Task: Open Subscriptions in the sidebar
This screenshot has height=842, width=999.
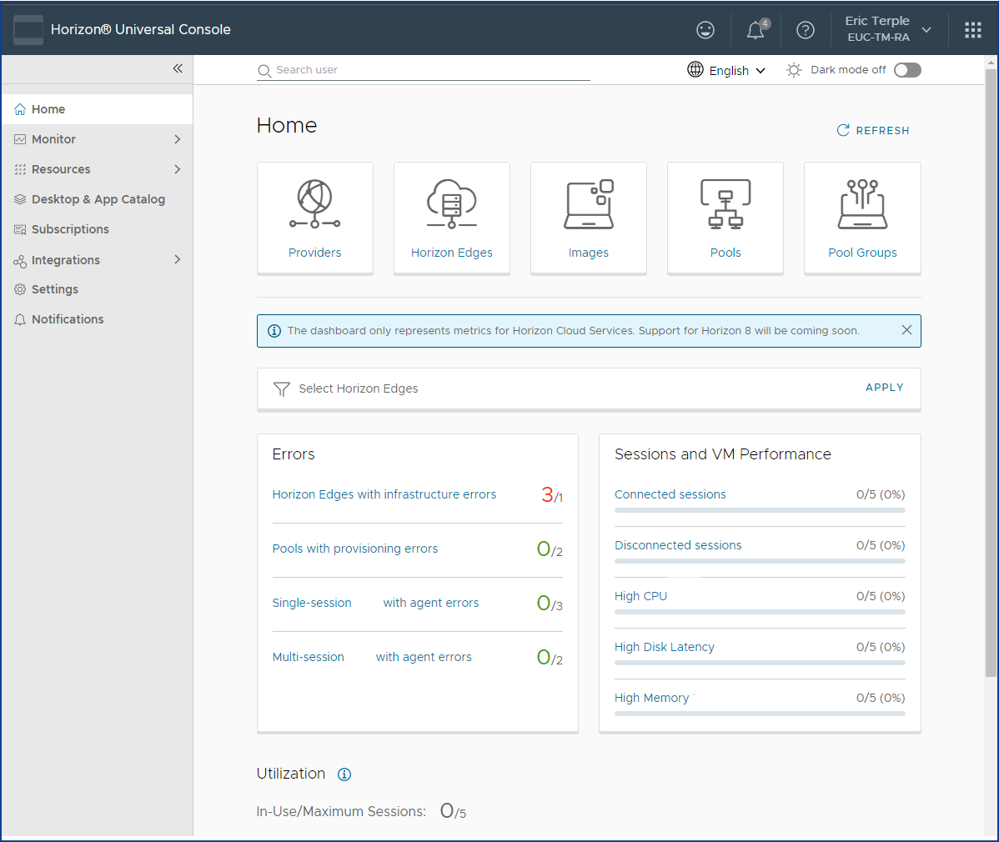Action: [x=70, y=229]
